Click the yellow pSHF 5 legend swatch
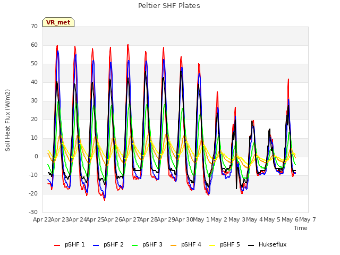Image resolution: width=340 pixels, height=255 pixels. click(212, 245)
